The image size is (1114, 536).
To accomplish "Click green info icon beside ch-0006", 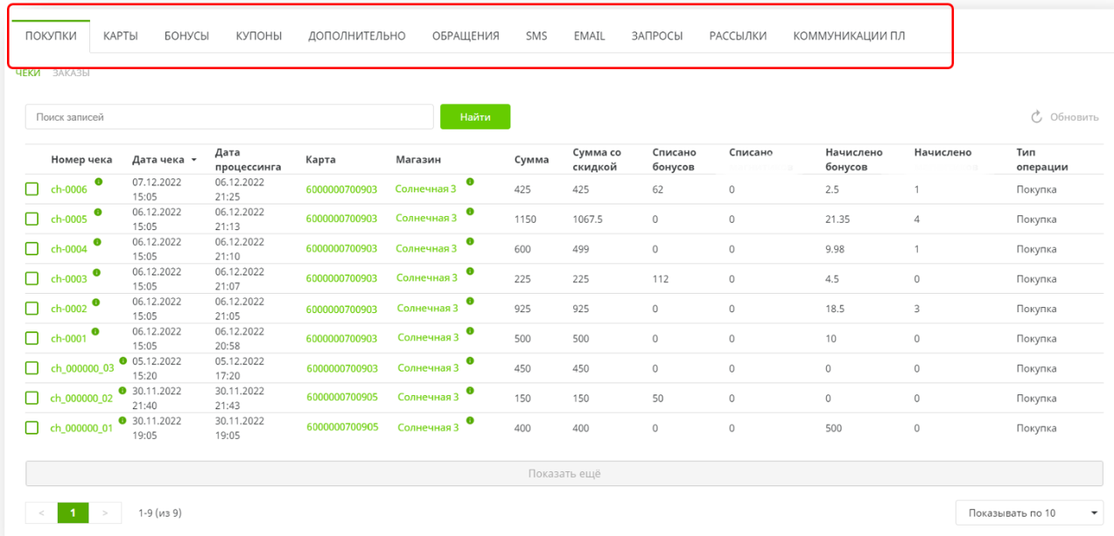I will (98, 182).
